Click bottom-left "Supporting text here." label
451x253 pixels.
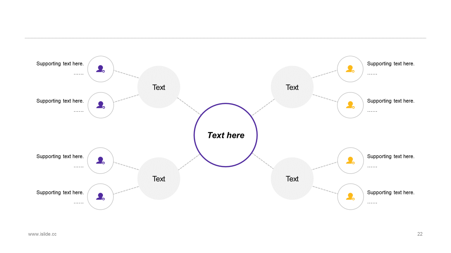point(60,193)
